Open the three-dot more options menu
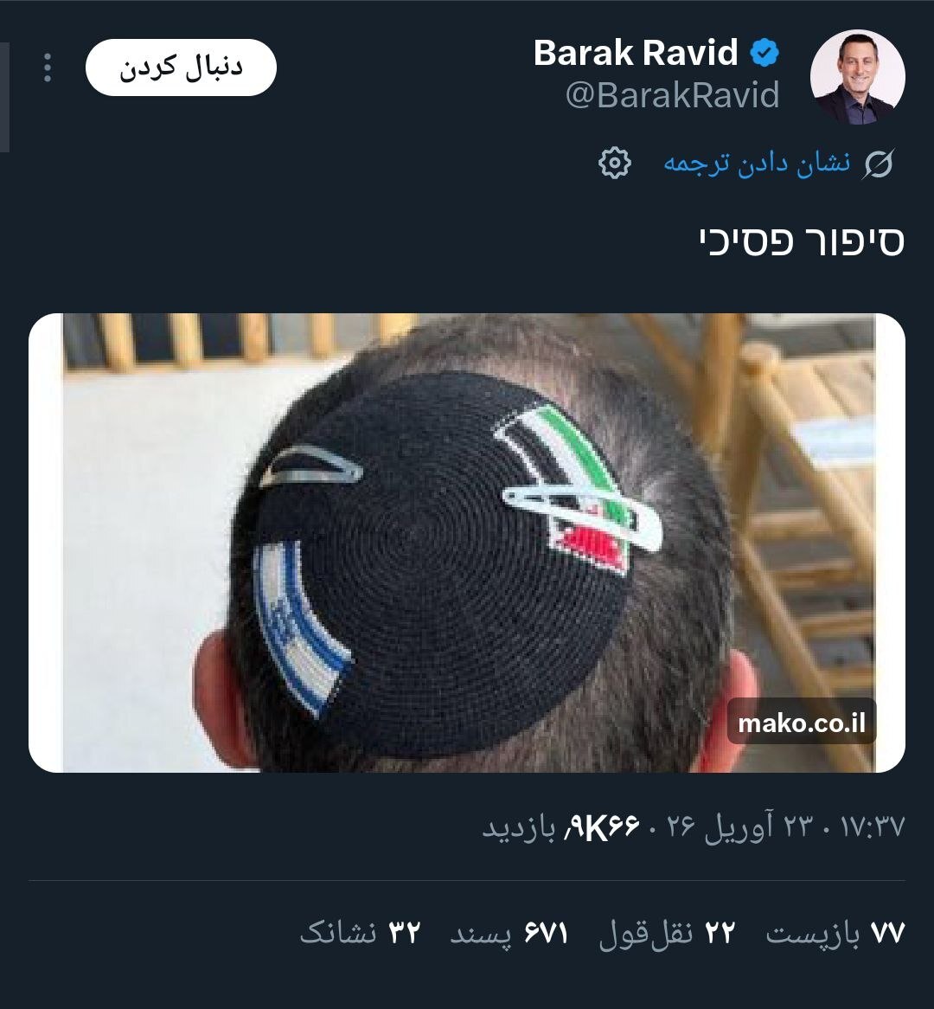 (47, 67)
